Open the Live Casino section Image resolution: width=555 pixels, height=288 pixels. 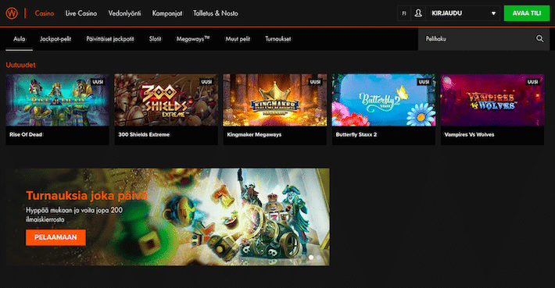pyautogui.click(x=81, y=13)
